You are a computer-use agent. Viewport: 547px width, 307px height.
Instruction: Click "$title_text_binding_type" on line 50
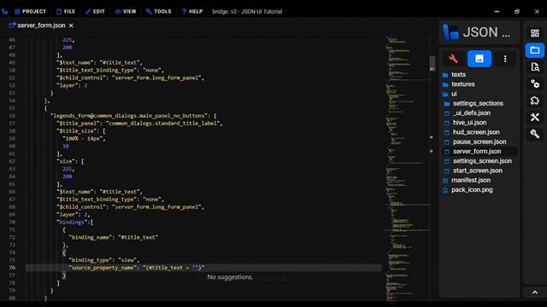(97, 70)
